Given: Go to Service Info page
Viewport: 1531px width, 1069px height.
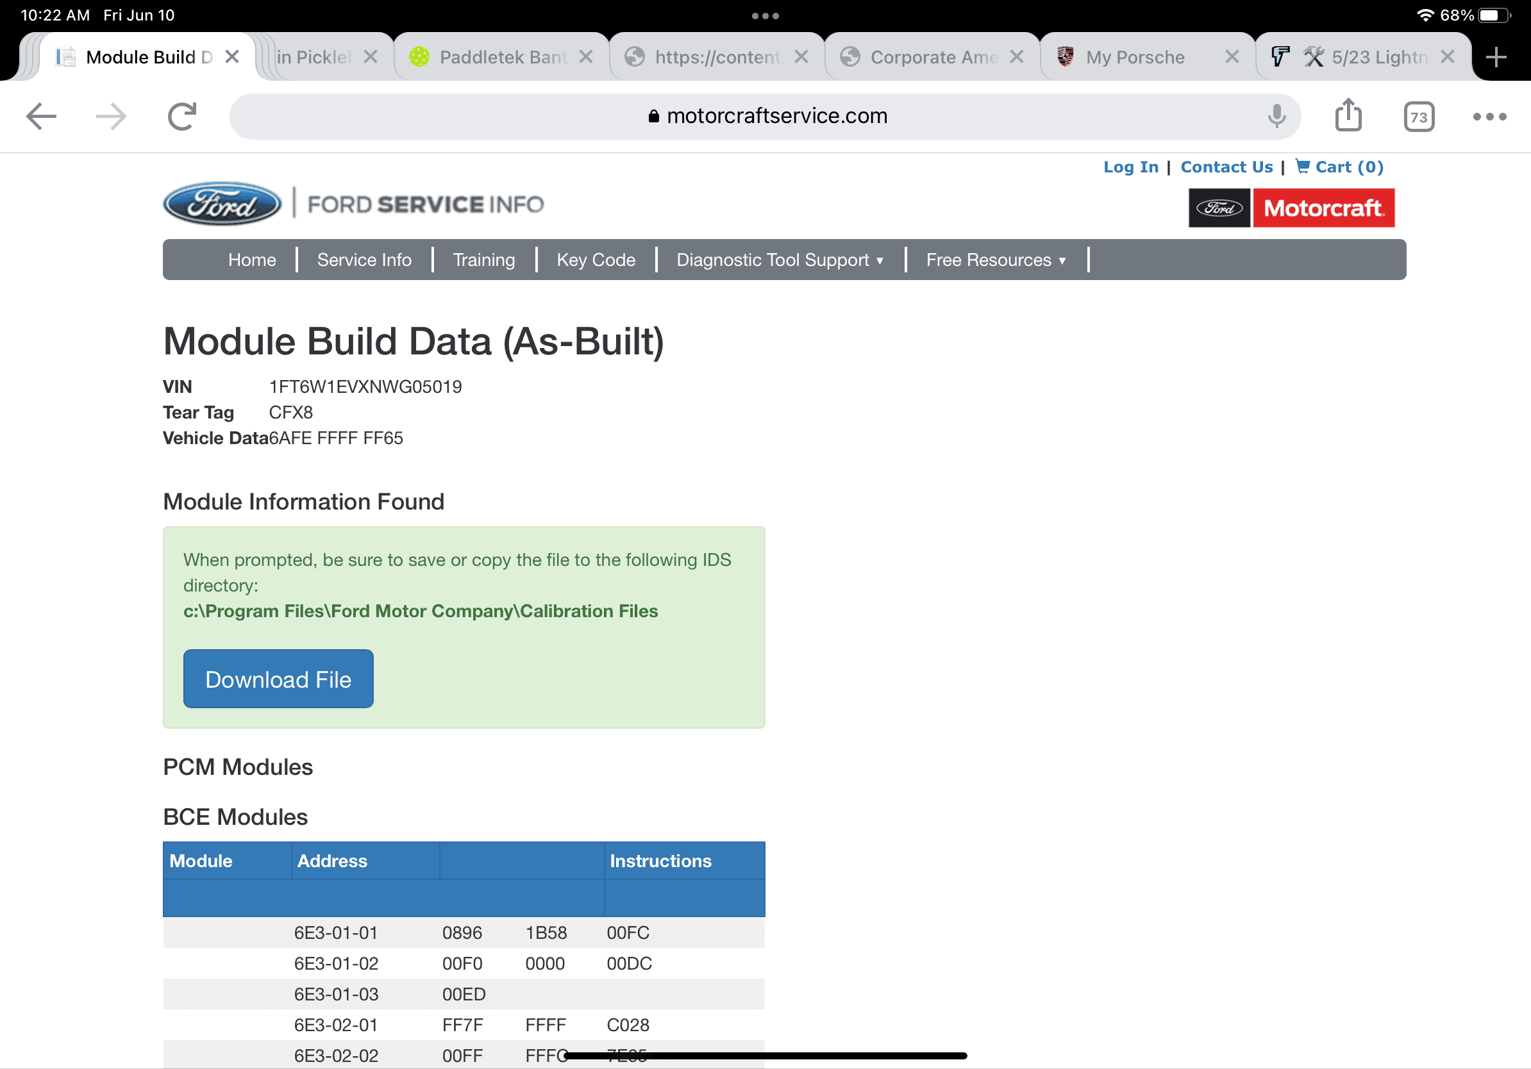Looking at the screenshot, I should coord(364,260).
